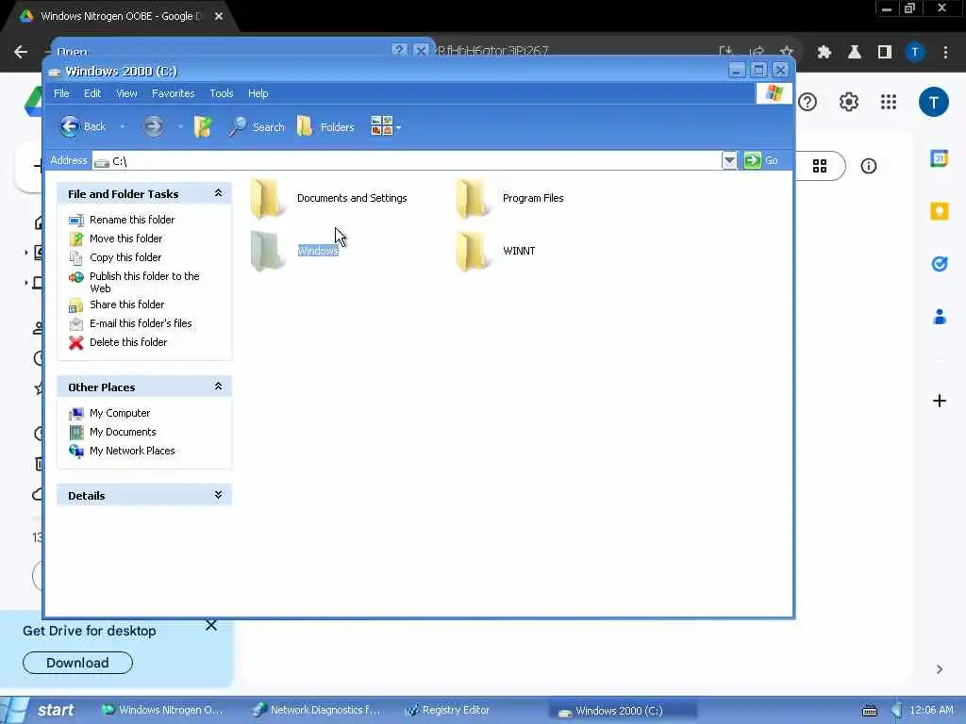Click Copy this folder
Viewport: 966px width, 724px height.
point(125,257)
